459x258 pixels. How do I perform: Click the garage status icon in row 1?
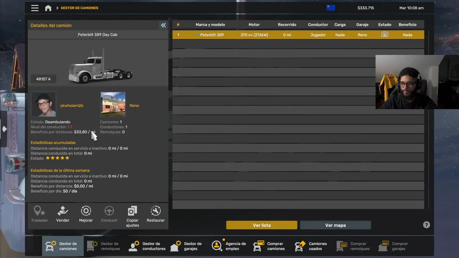(x=385, y=35)
